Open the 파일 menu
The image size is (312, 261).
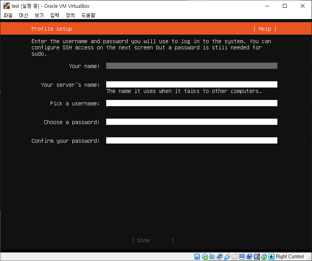point(8,15)
